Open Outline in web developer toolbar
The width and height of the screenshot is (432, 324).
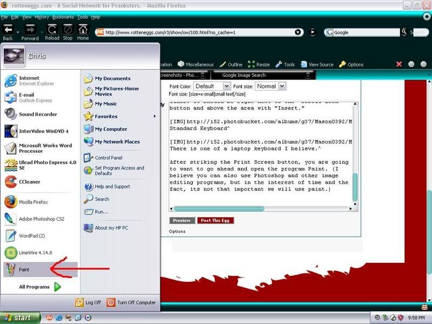[231, 64]
